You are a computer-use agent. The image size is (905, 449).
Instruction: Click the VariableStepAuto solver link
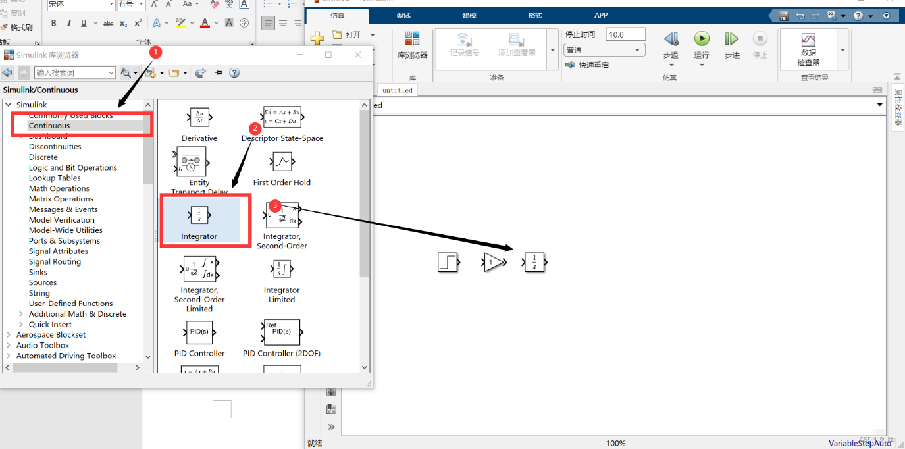(x=860, y=443)
